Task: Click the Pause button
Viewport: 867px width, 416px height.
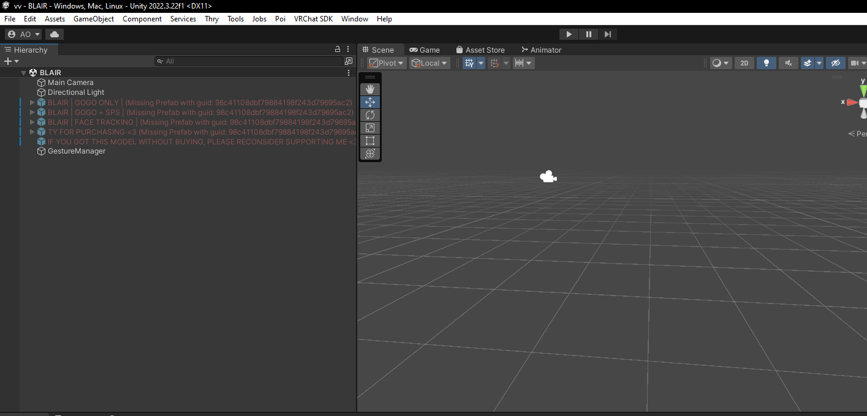Action: click(x=588, y=34)
